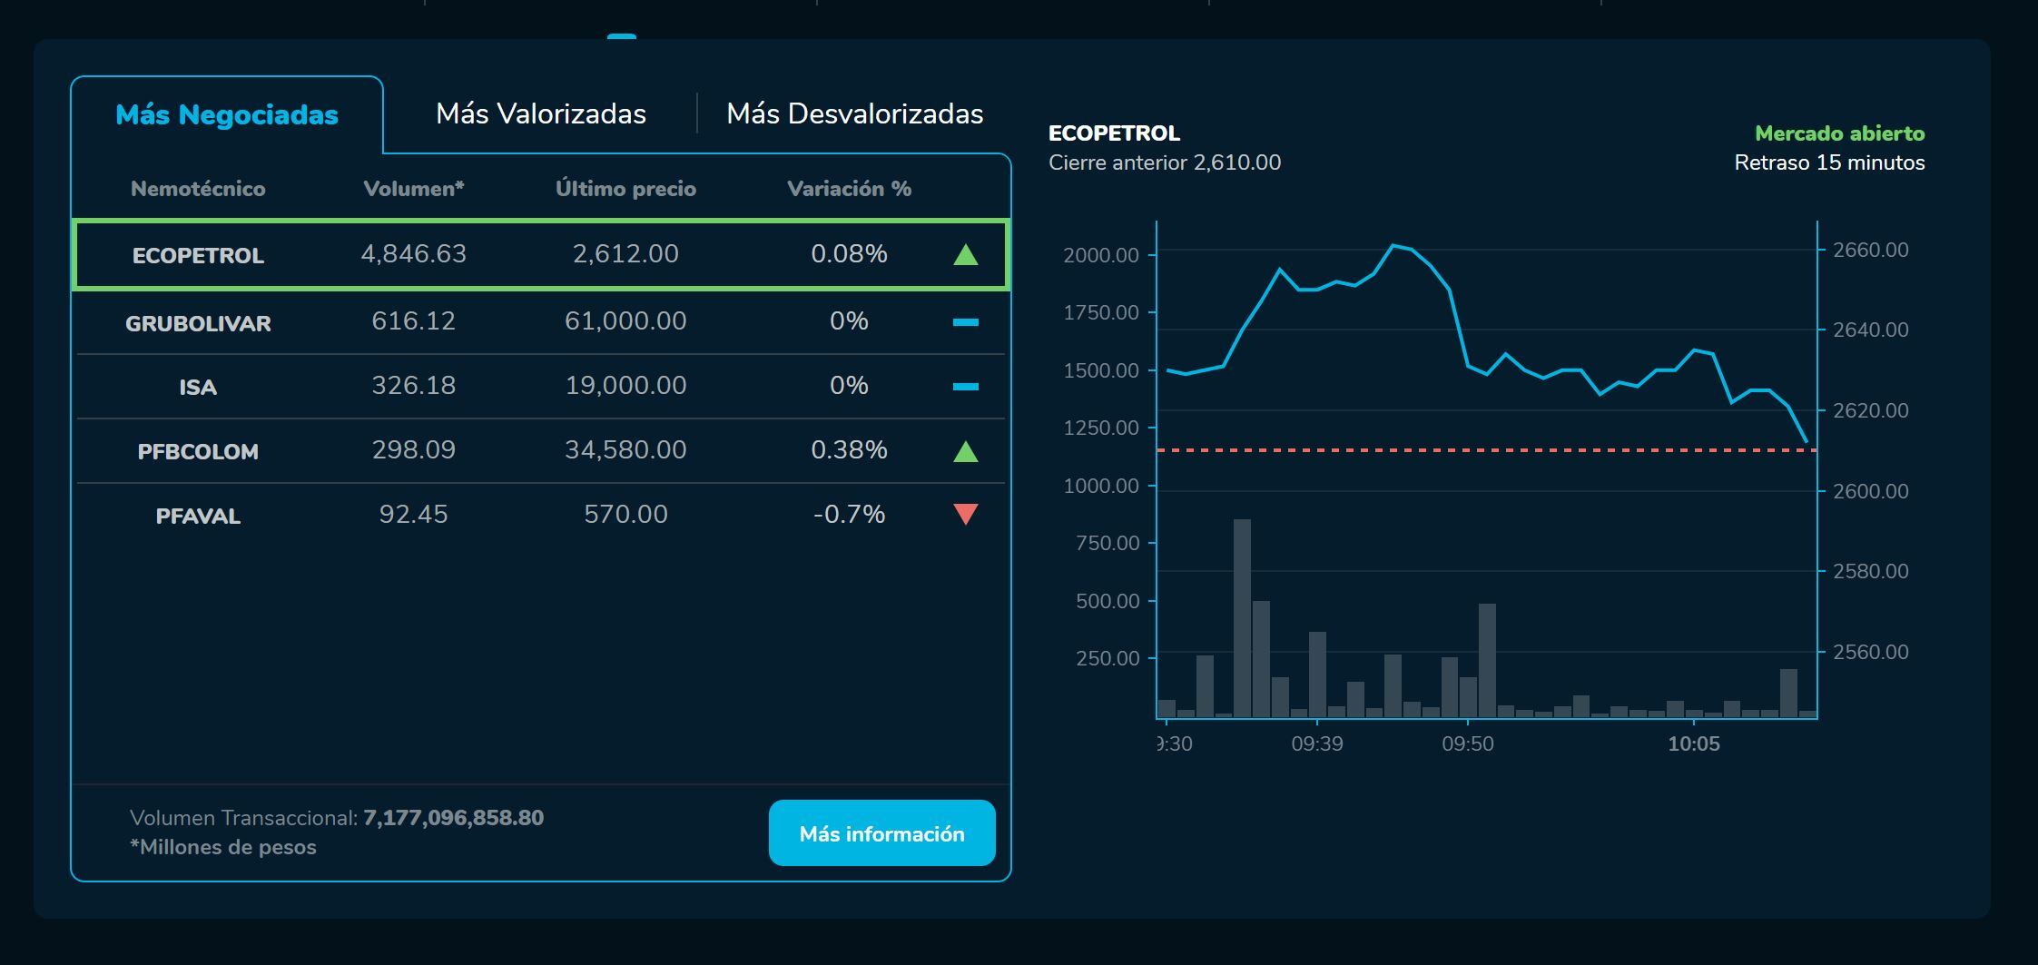Viewport: 2038px width, 965px height.
Task: Choose the ISA stock row
Action: (x=198, y=388)
